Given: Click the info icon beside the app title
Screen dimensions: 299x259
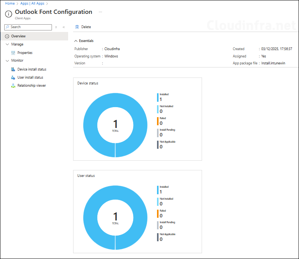Looking at the screenshot, I should pos(8,14).
